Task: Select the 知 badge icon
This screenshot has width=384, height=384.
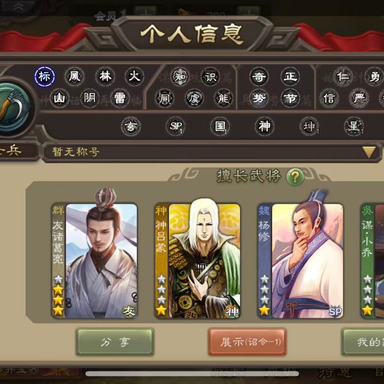Action: coord(180,77)
